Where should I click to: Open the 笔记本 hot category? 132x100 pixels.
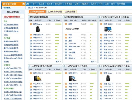(x=41, y=4)
